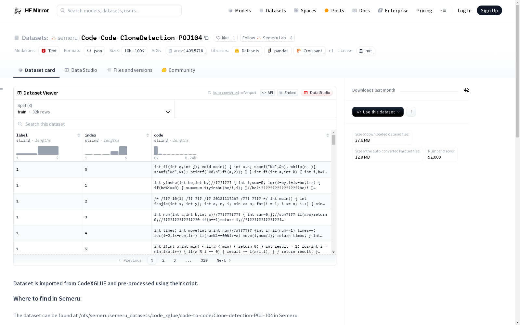Open the navigation overflow menu icon
This screenshot has height=325, width=520.
point(443,10)
